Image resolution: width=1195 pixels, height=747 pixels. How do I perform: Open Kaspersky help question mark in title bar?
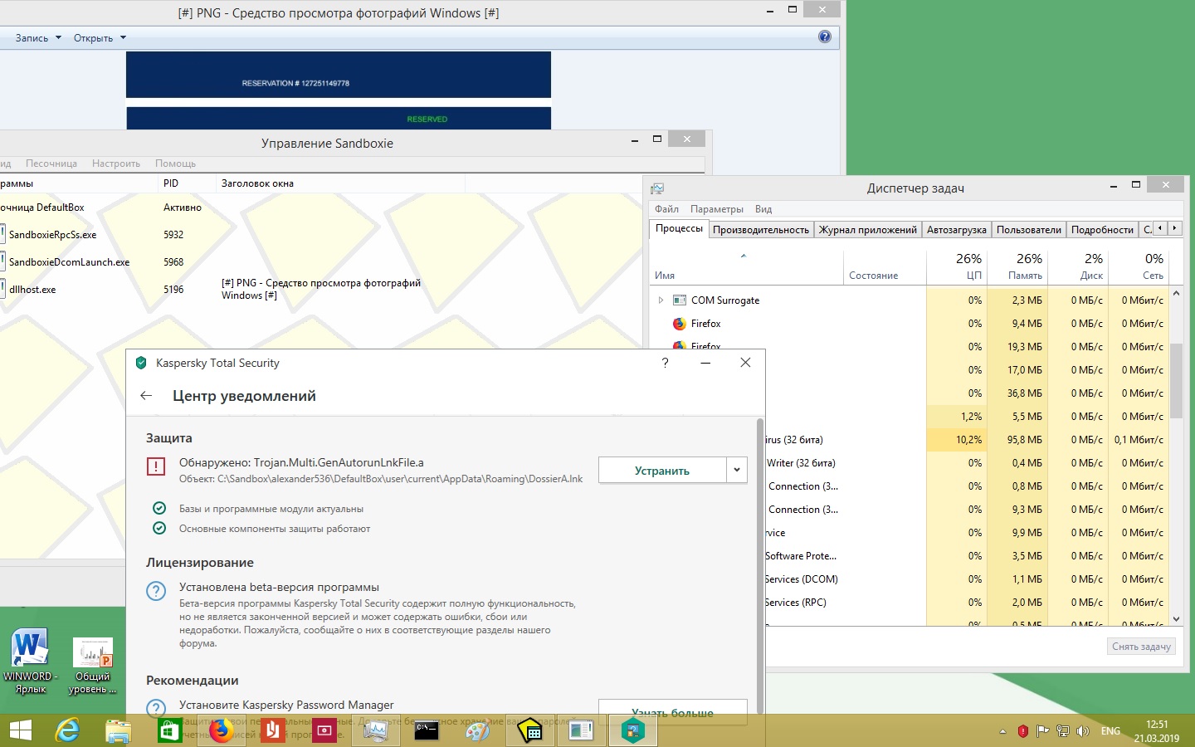[665, 363]
